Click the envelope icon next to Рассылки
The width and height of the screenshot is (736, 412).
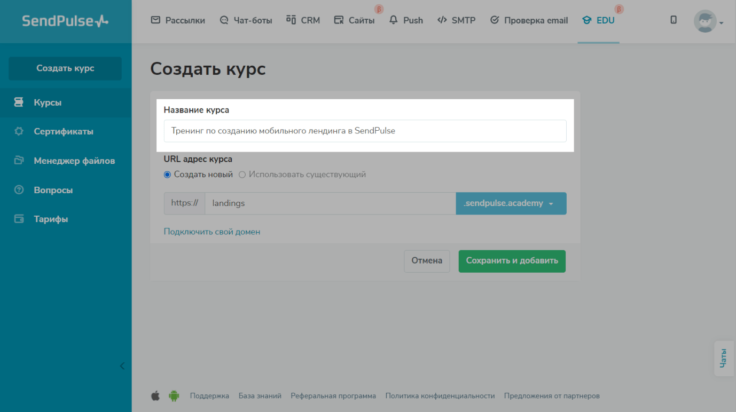(x=155, y=20)
